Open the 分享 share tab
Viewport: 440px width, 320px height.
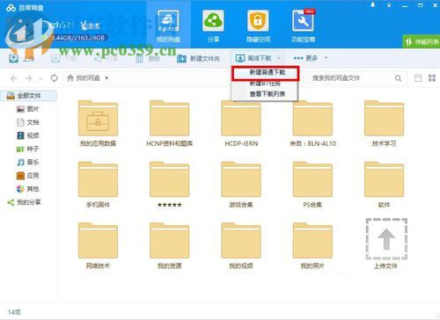tap(213, 25)
